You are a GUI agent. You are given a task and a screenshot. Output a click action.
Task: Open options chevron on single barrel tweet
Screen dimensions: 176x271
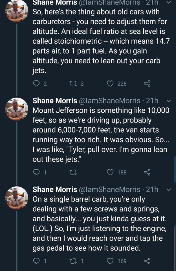click(169, 189)
